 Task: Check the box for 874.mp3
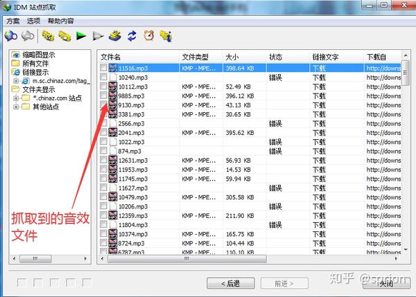pos(103,151)
